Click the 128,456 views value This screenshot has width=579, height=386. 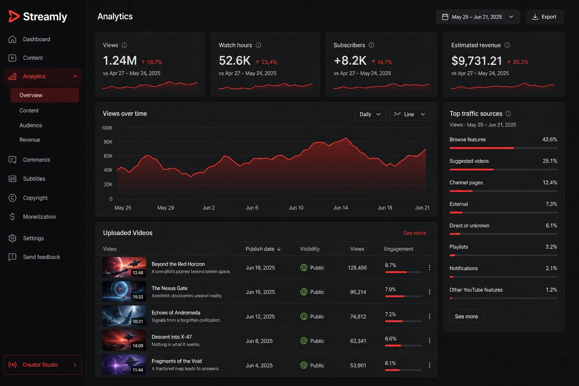(x=357, y=268)
